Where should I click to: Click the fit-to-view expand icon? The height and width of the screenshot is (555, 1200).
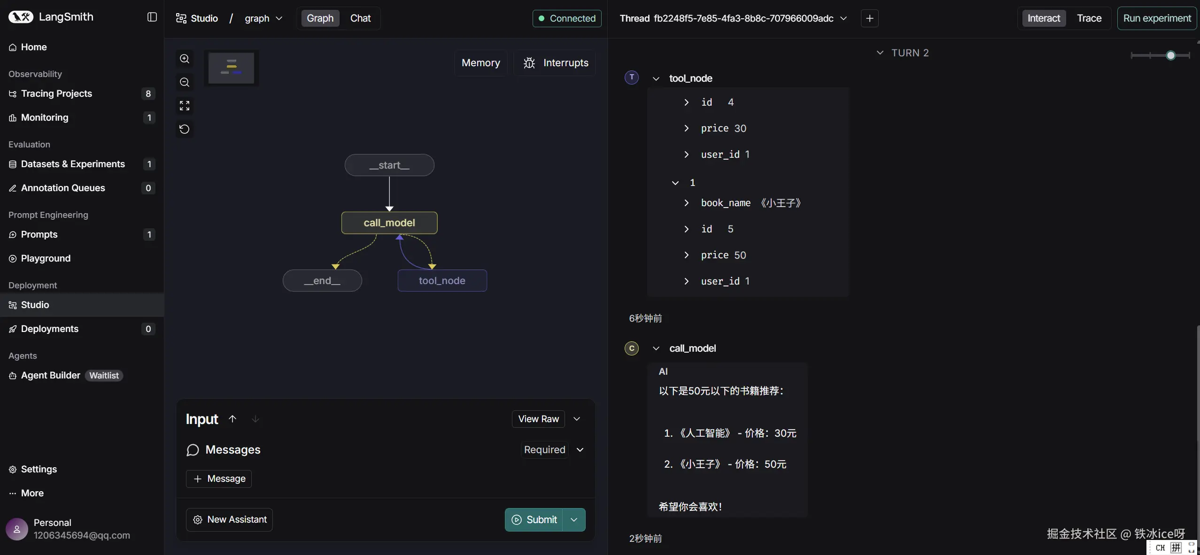(185, 106)
